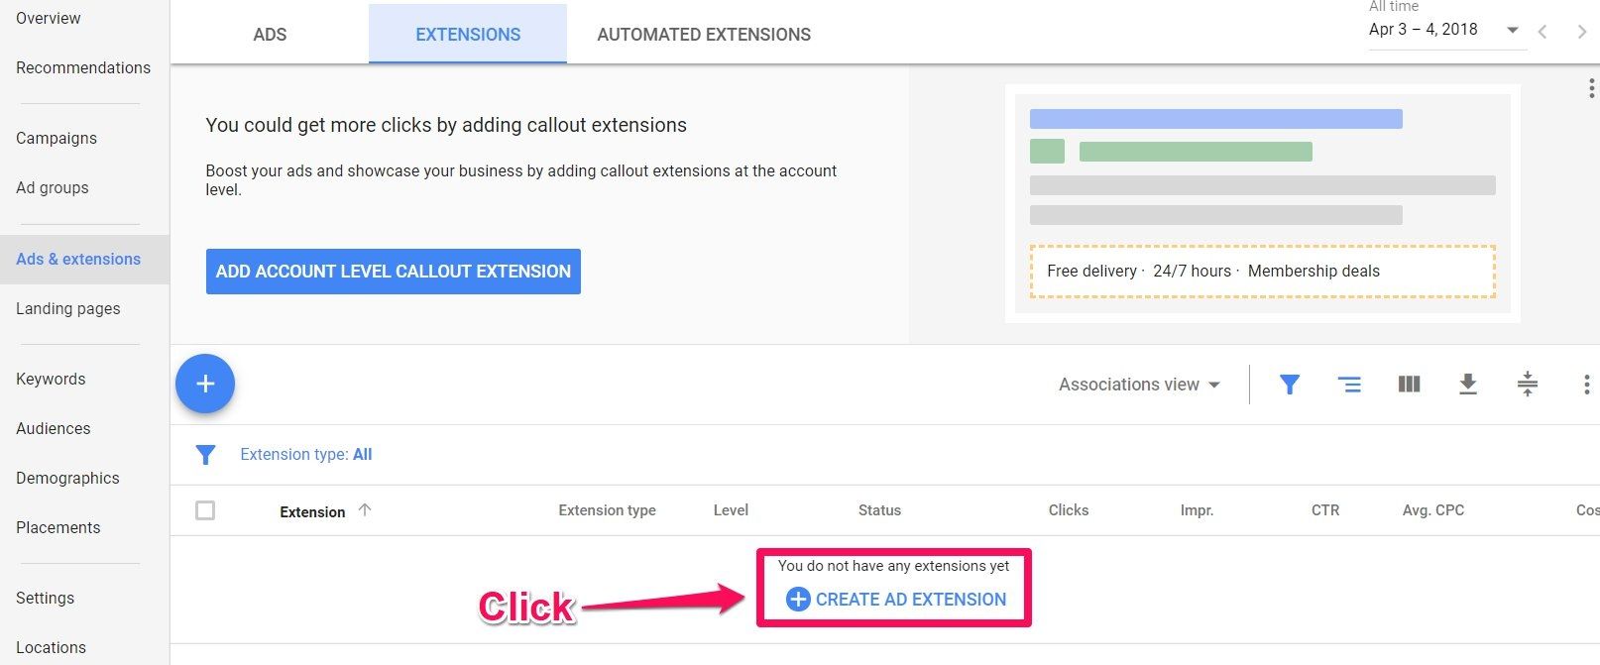Go to Campaigns in the sidebar
Image resolution: width=1600 pixels, height=665 pixels.
coord(57,138)
